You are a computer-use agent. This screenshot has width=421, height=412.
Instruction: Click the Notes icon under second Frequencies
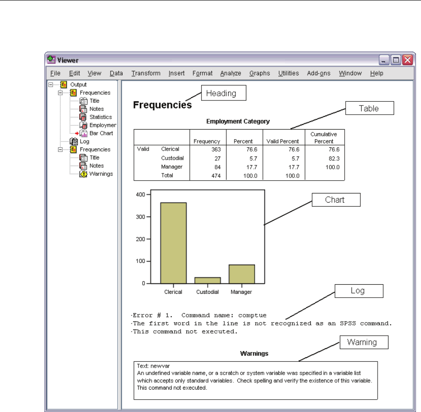point(83,166)
